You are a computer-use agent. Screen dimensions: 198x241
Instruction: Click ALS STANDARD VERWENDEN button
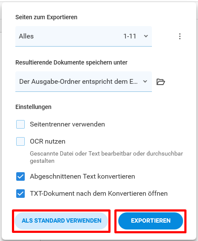click(61, 221)
